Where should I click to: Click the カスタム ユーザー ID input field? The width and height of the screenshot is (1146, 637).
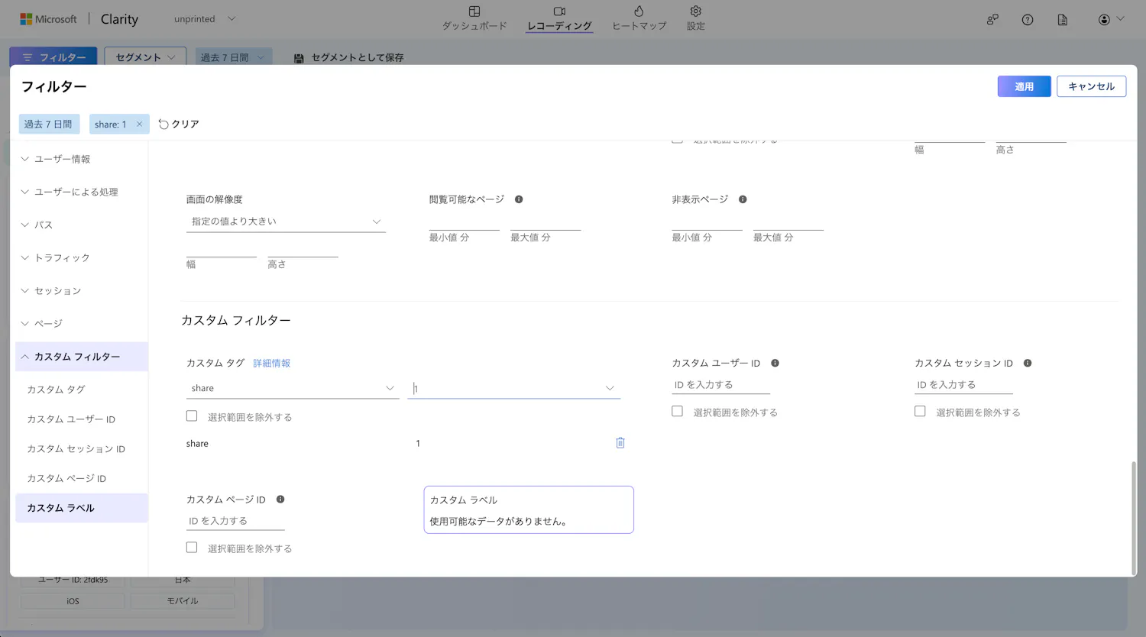tap(720, 385)
